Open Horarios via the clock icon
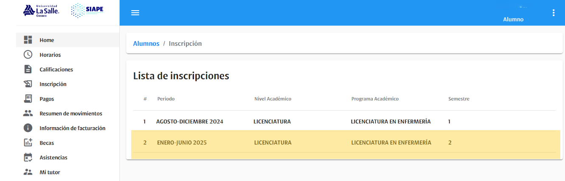Screen dimensions: 565x181 (28, 55)
